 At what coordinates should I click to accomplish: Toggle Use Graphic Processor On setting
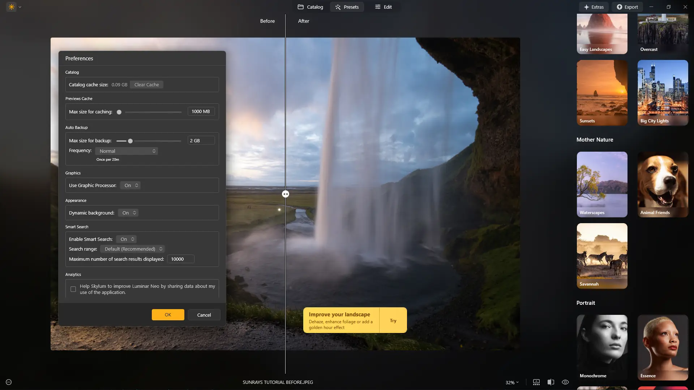131,185
